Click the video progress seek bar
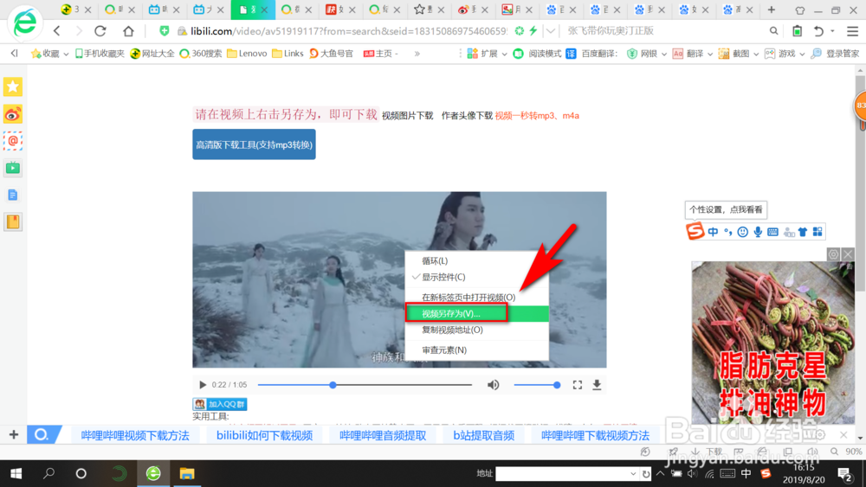 [x=365, y=385]
